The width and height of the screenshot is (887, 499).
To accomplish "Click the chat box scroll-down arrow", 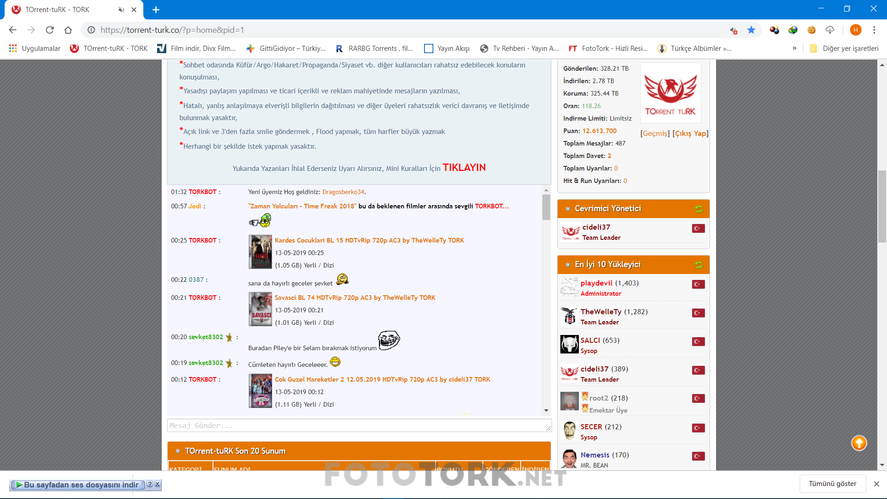I will 546,410.
